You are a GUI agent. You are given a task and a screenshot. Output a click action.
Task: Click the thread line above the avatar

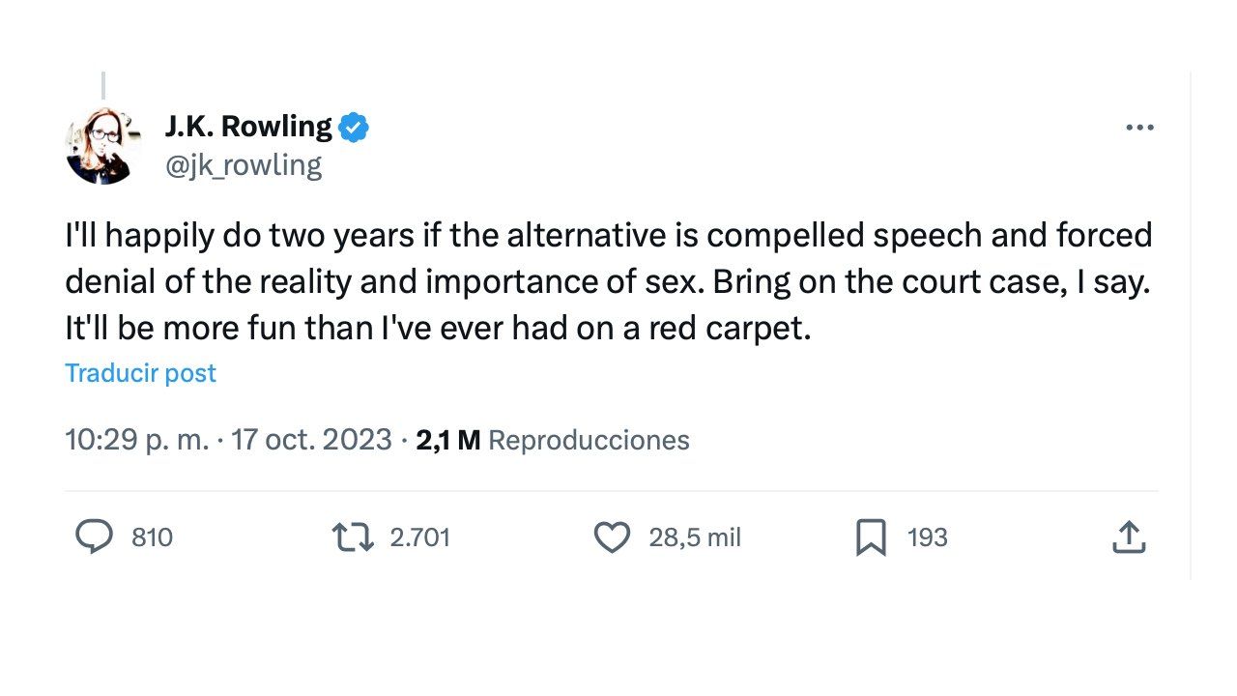coord(103,85)
